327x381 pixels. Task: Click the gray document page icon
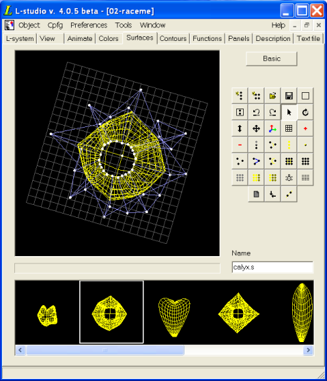pyautogui.click(x=256, y=194)
